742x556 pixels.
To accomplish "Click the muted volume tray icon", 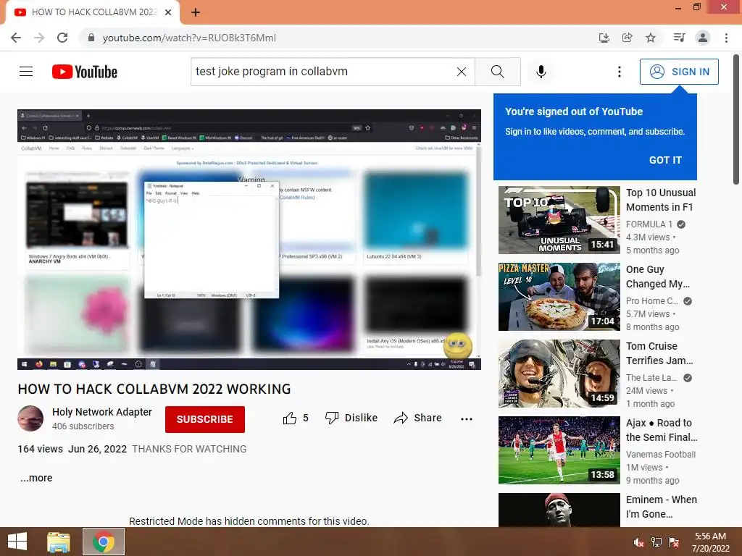I will point(638,542).
